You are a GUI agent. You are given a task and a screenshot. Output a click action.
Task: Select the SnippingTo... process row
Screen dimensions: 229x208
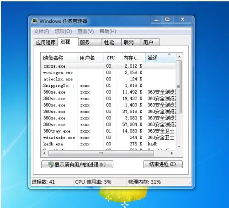[108, 85]
